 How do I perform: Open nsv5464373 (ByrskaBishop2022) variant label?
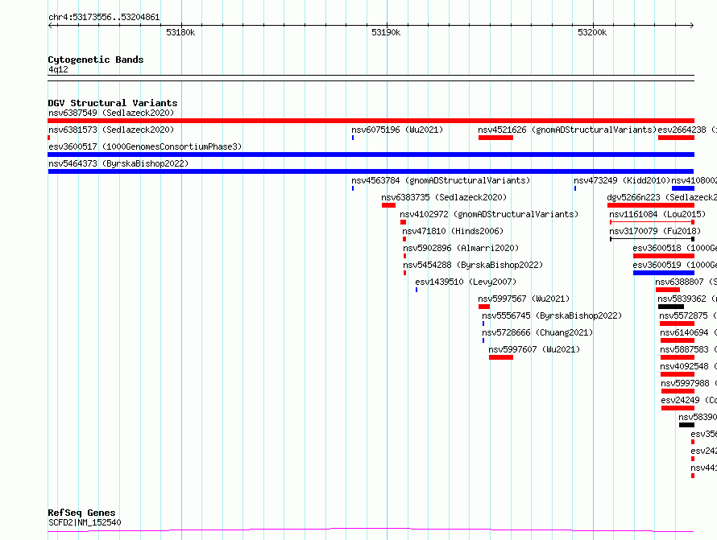[118, 163]
